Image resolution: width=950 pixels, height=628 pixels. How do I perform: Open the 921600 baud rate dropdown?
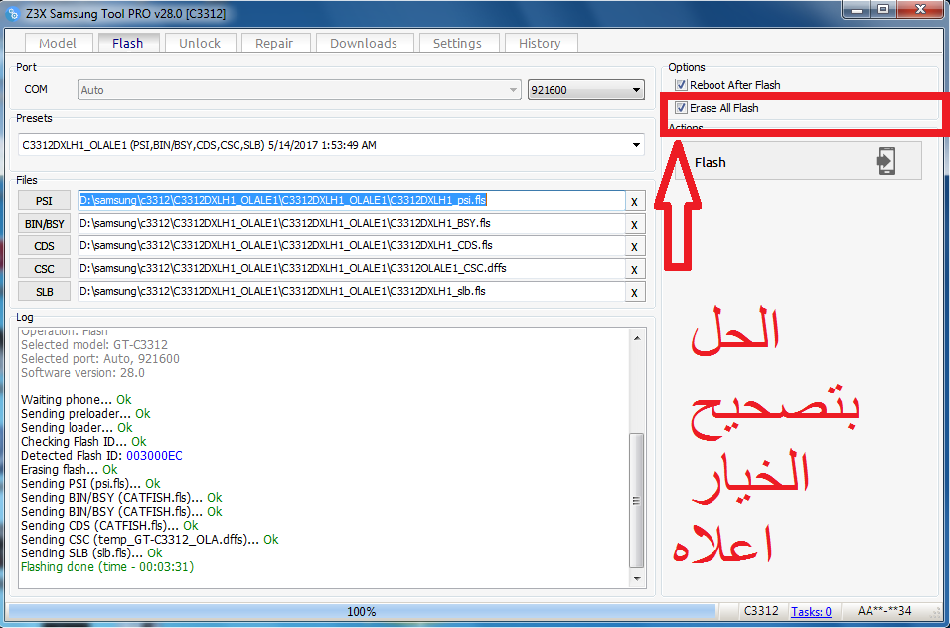coord(586,90)
